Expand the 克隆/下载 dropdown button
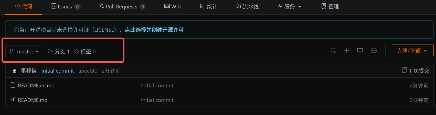The image size is (436, 115). click(x=412, y=51)
